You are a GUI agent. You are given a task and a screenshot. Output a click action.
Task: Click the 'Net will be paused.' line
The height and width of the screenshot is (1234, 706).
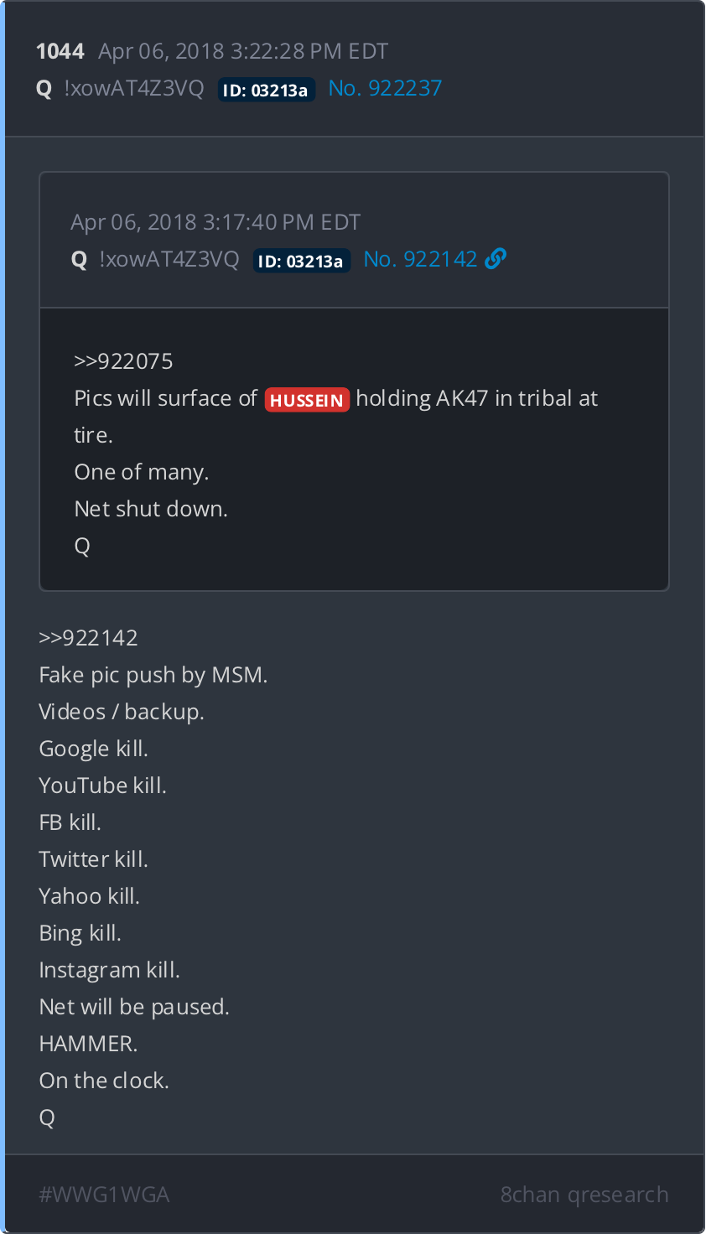point(134,1007)
